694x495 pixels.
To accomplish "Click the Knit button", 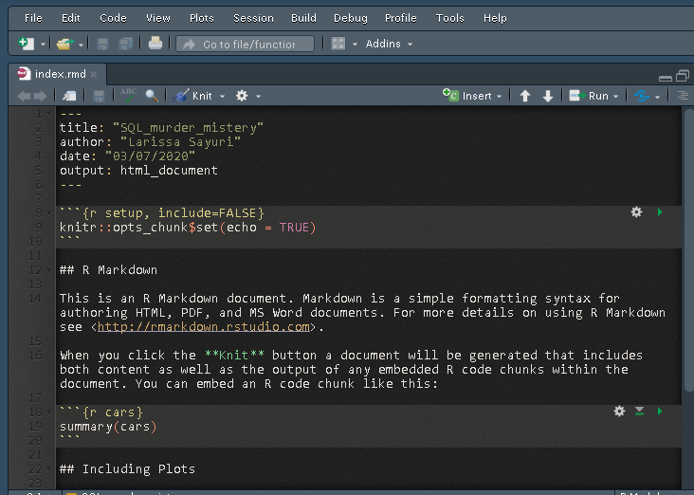I will (x=193, y=96).
